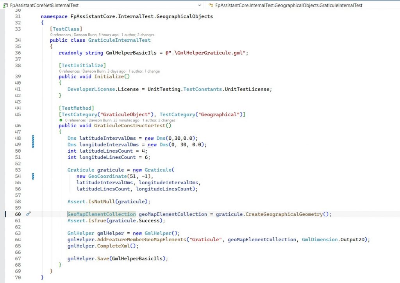The image size is (400, 283).
Task: Click the highlighted GeoMapElementCollection type on line 60
Action: pos(101,214)
